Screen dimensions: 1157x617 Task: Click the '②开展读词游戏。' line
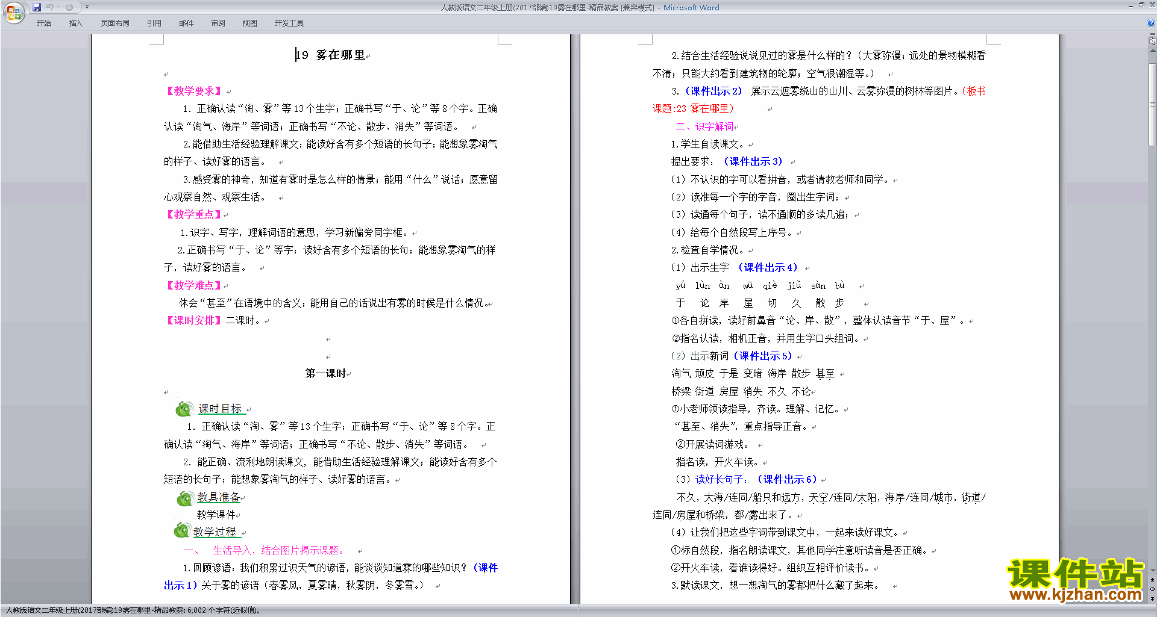(x=712, y=445)
